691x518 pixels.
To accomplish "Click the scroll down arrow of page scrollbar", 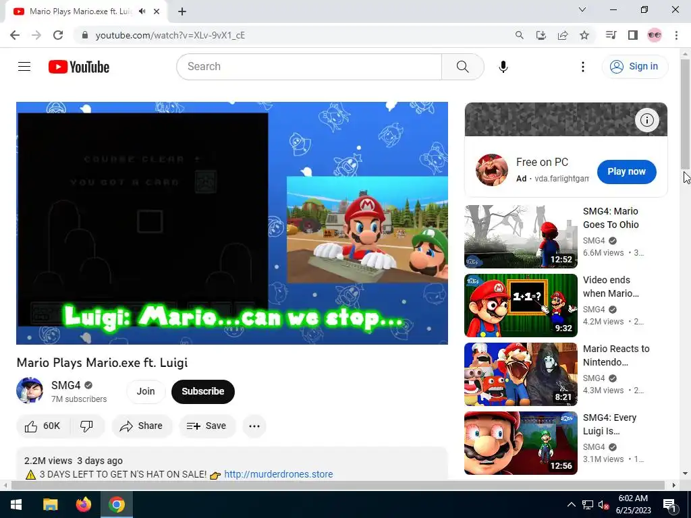I will point(685,474).
